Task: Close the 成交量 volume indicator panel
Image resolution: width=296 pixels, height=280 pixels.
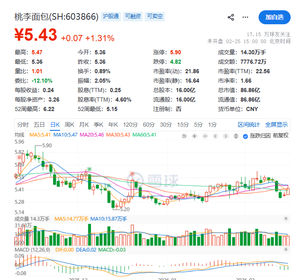Action: coord(286,219)
